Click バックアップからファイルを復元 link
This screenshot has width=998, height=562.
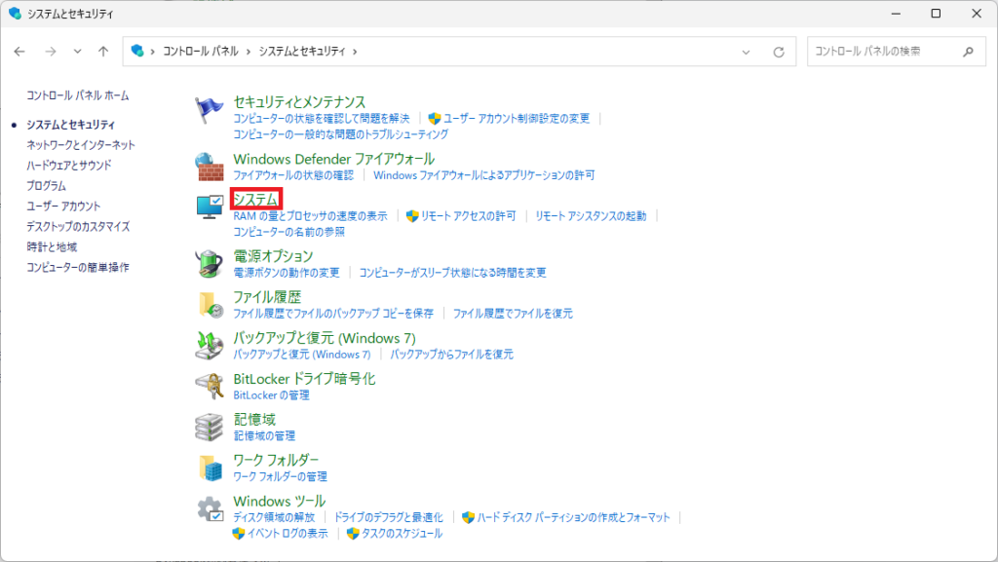pyautogui.click(x=451, y=355)
